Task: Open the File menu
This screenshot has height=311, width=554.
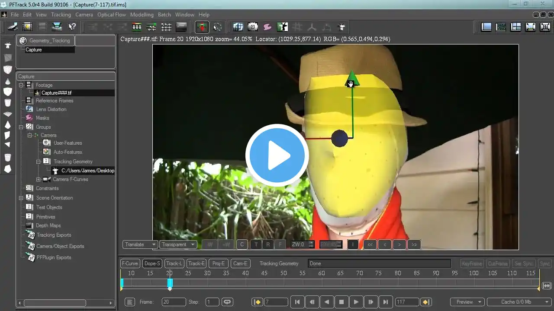Action: point(15,15)
